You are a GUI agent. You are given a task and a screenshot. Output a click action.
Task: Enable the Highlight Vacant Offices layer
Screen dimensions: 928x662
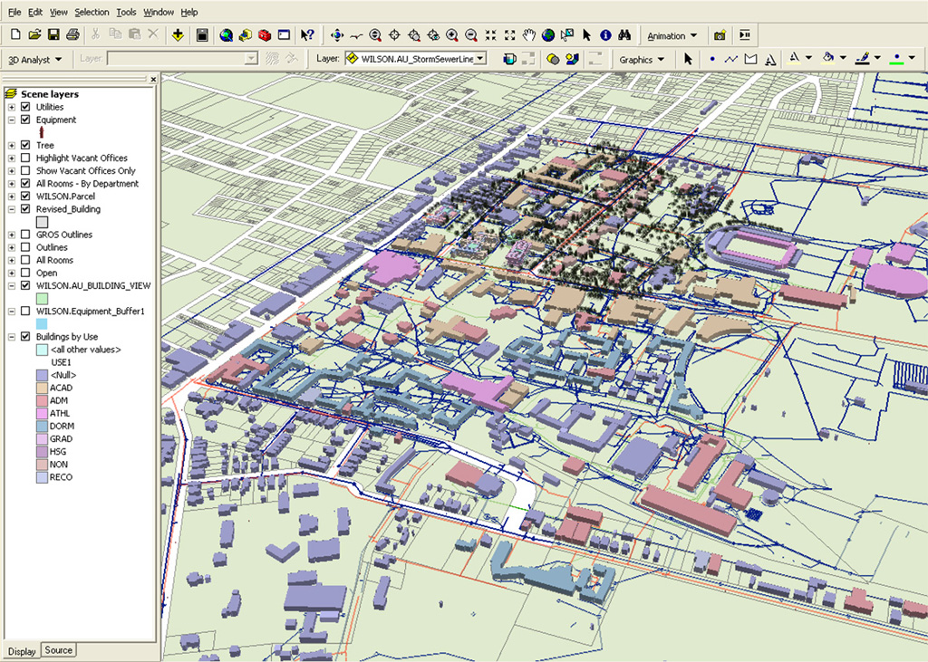pyautogui.click(x=25, y=158)
